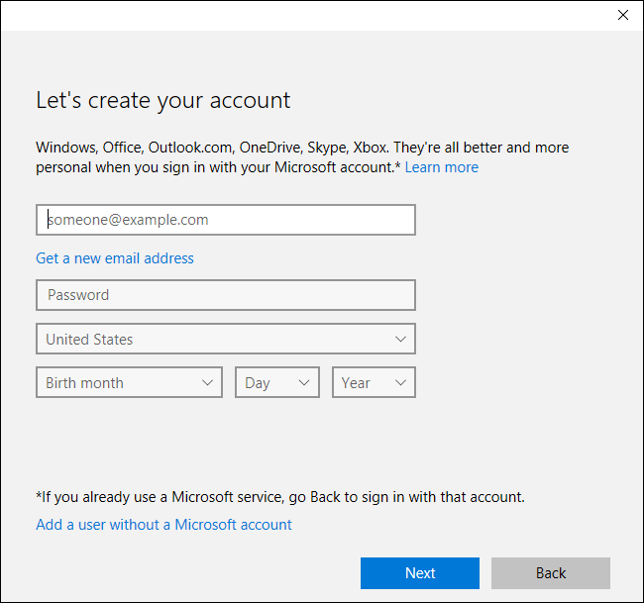Expand the Birth month dropdown
The height and width of the screenshot is (603, 644).
[130, 382]
